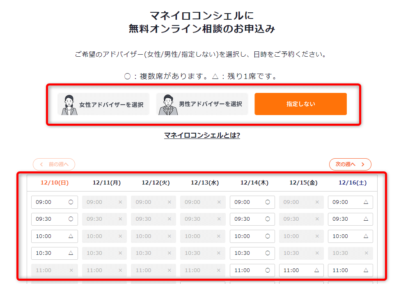This screenshot has height=284, width=401.
Task: Click the right chevron in 次の週へ
Action: point(363,164)
